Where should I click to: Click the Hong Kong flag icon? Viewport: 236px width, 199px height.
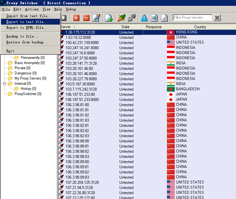(171, 32)
